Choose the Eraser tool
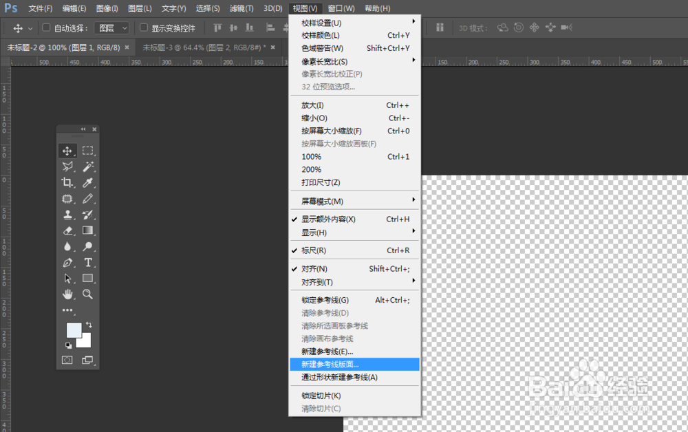 coord(67,230)
